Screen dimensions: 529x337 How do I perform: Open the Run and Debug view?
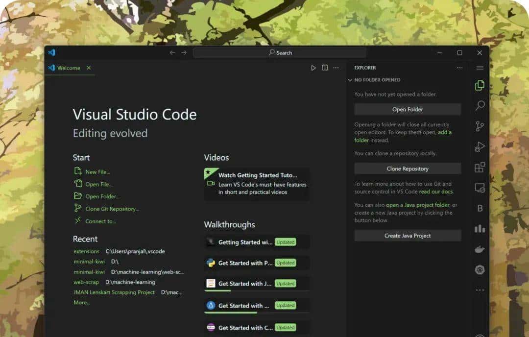[x=480, y=146]
